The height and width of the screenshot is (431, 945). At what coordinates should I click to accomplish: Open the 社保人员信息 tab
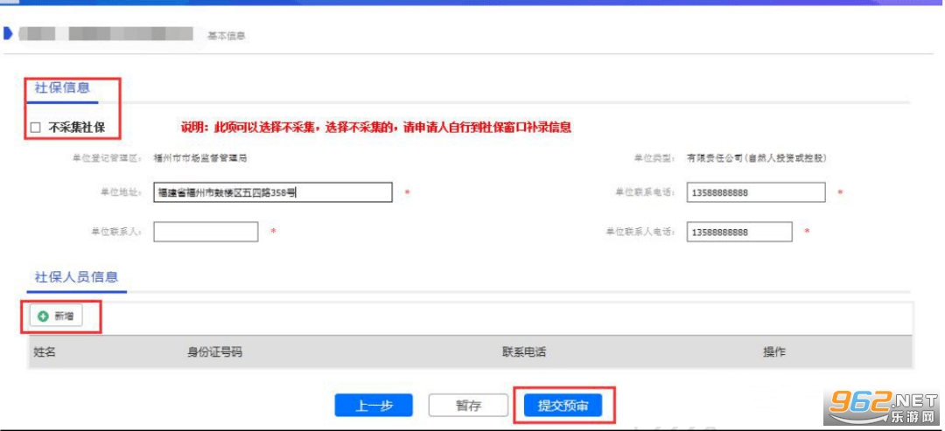coord(75,277)
